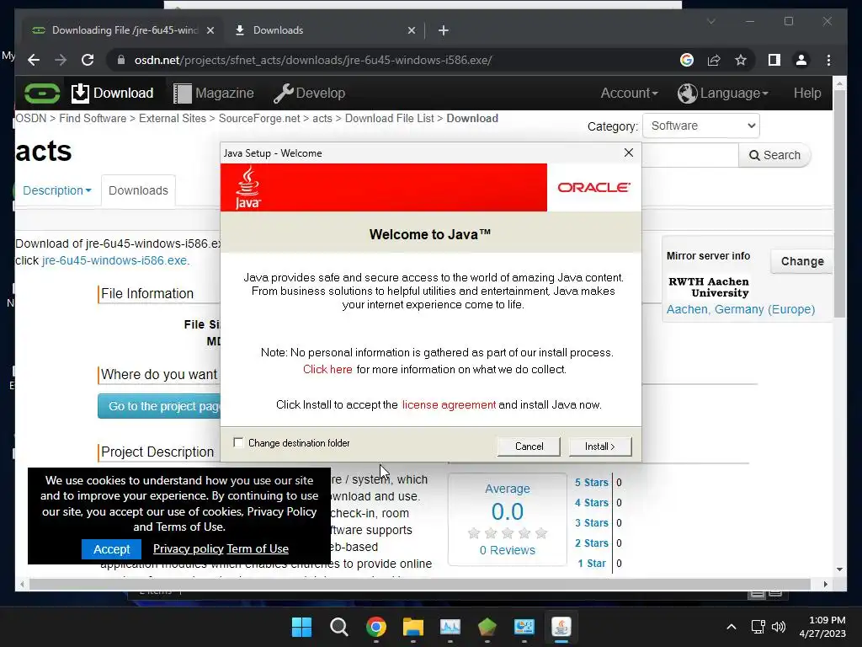Open the Click here information link
Image resolution: width=862 pixels, height=647 pixels.
tap(327, 369)
